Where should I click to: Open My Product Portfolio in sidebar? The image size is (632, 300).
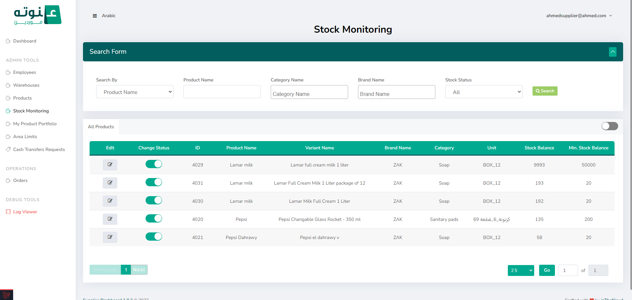tap(35, 124)
